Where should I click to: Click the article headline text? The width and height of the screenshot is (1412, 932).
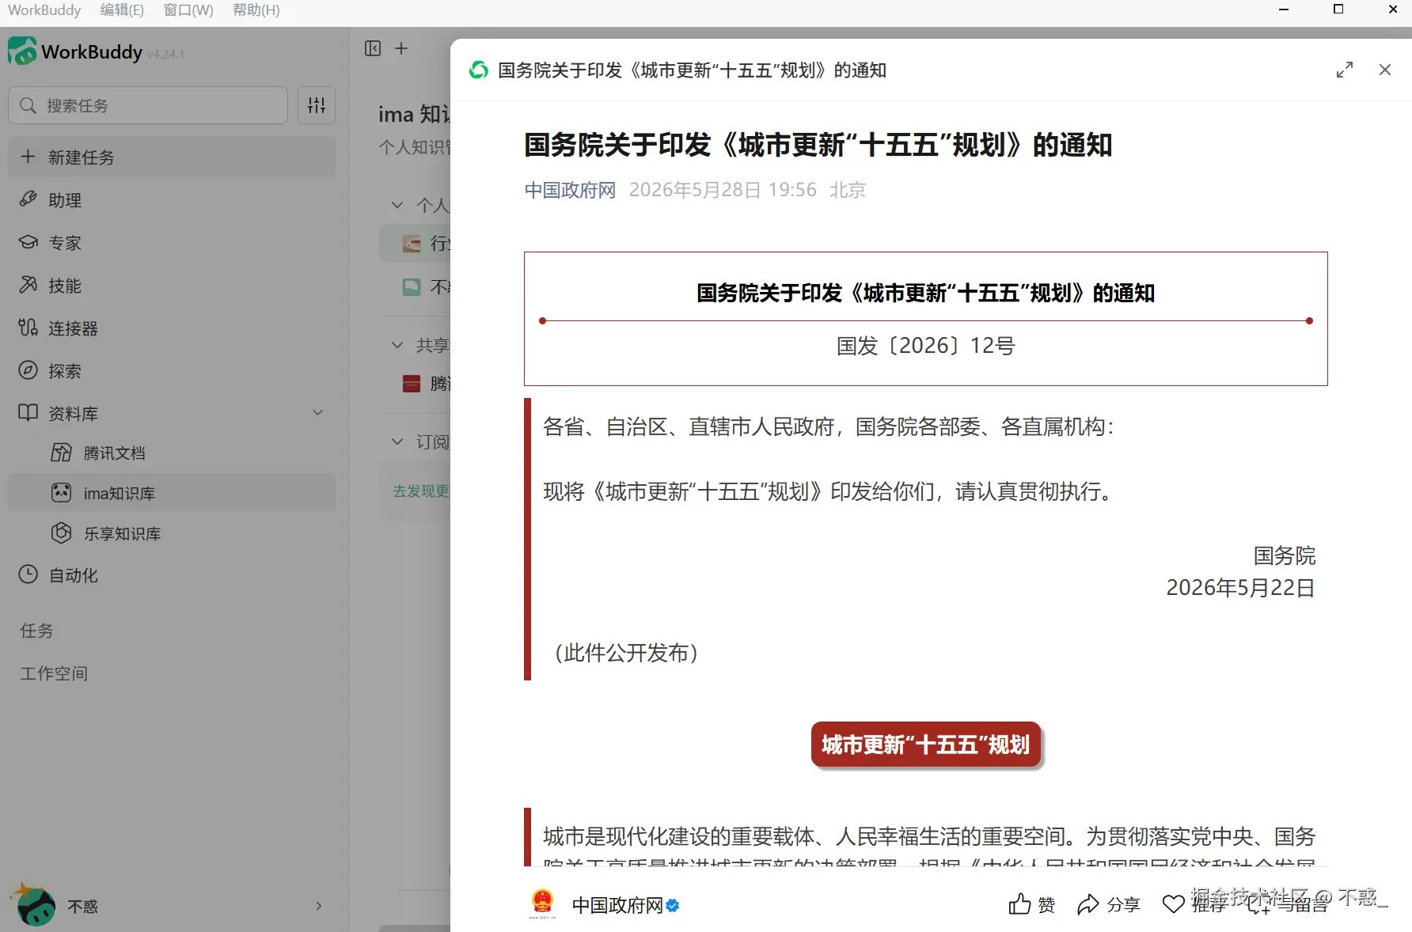818,145
